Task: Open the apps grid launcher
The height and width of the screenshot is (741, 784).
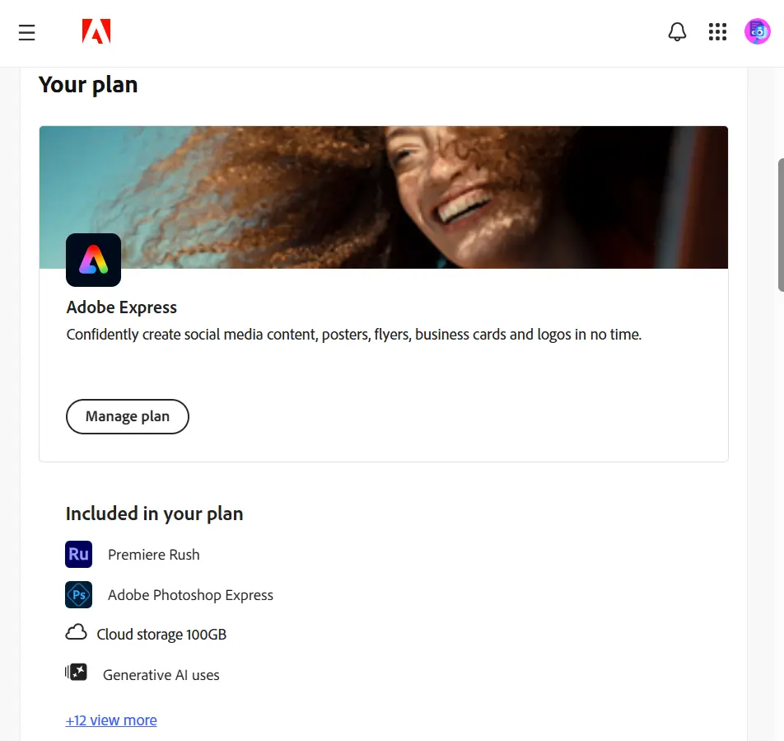Action: tap(717, 32)
